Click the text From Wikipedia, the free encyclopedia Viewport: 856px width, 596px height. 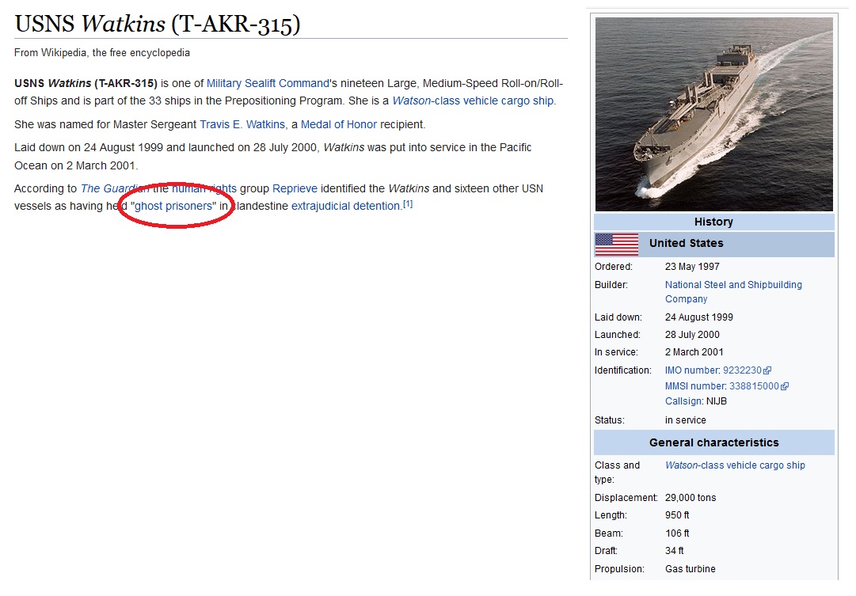click(102, 53)
